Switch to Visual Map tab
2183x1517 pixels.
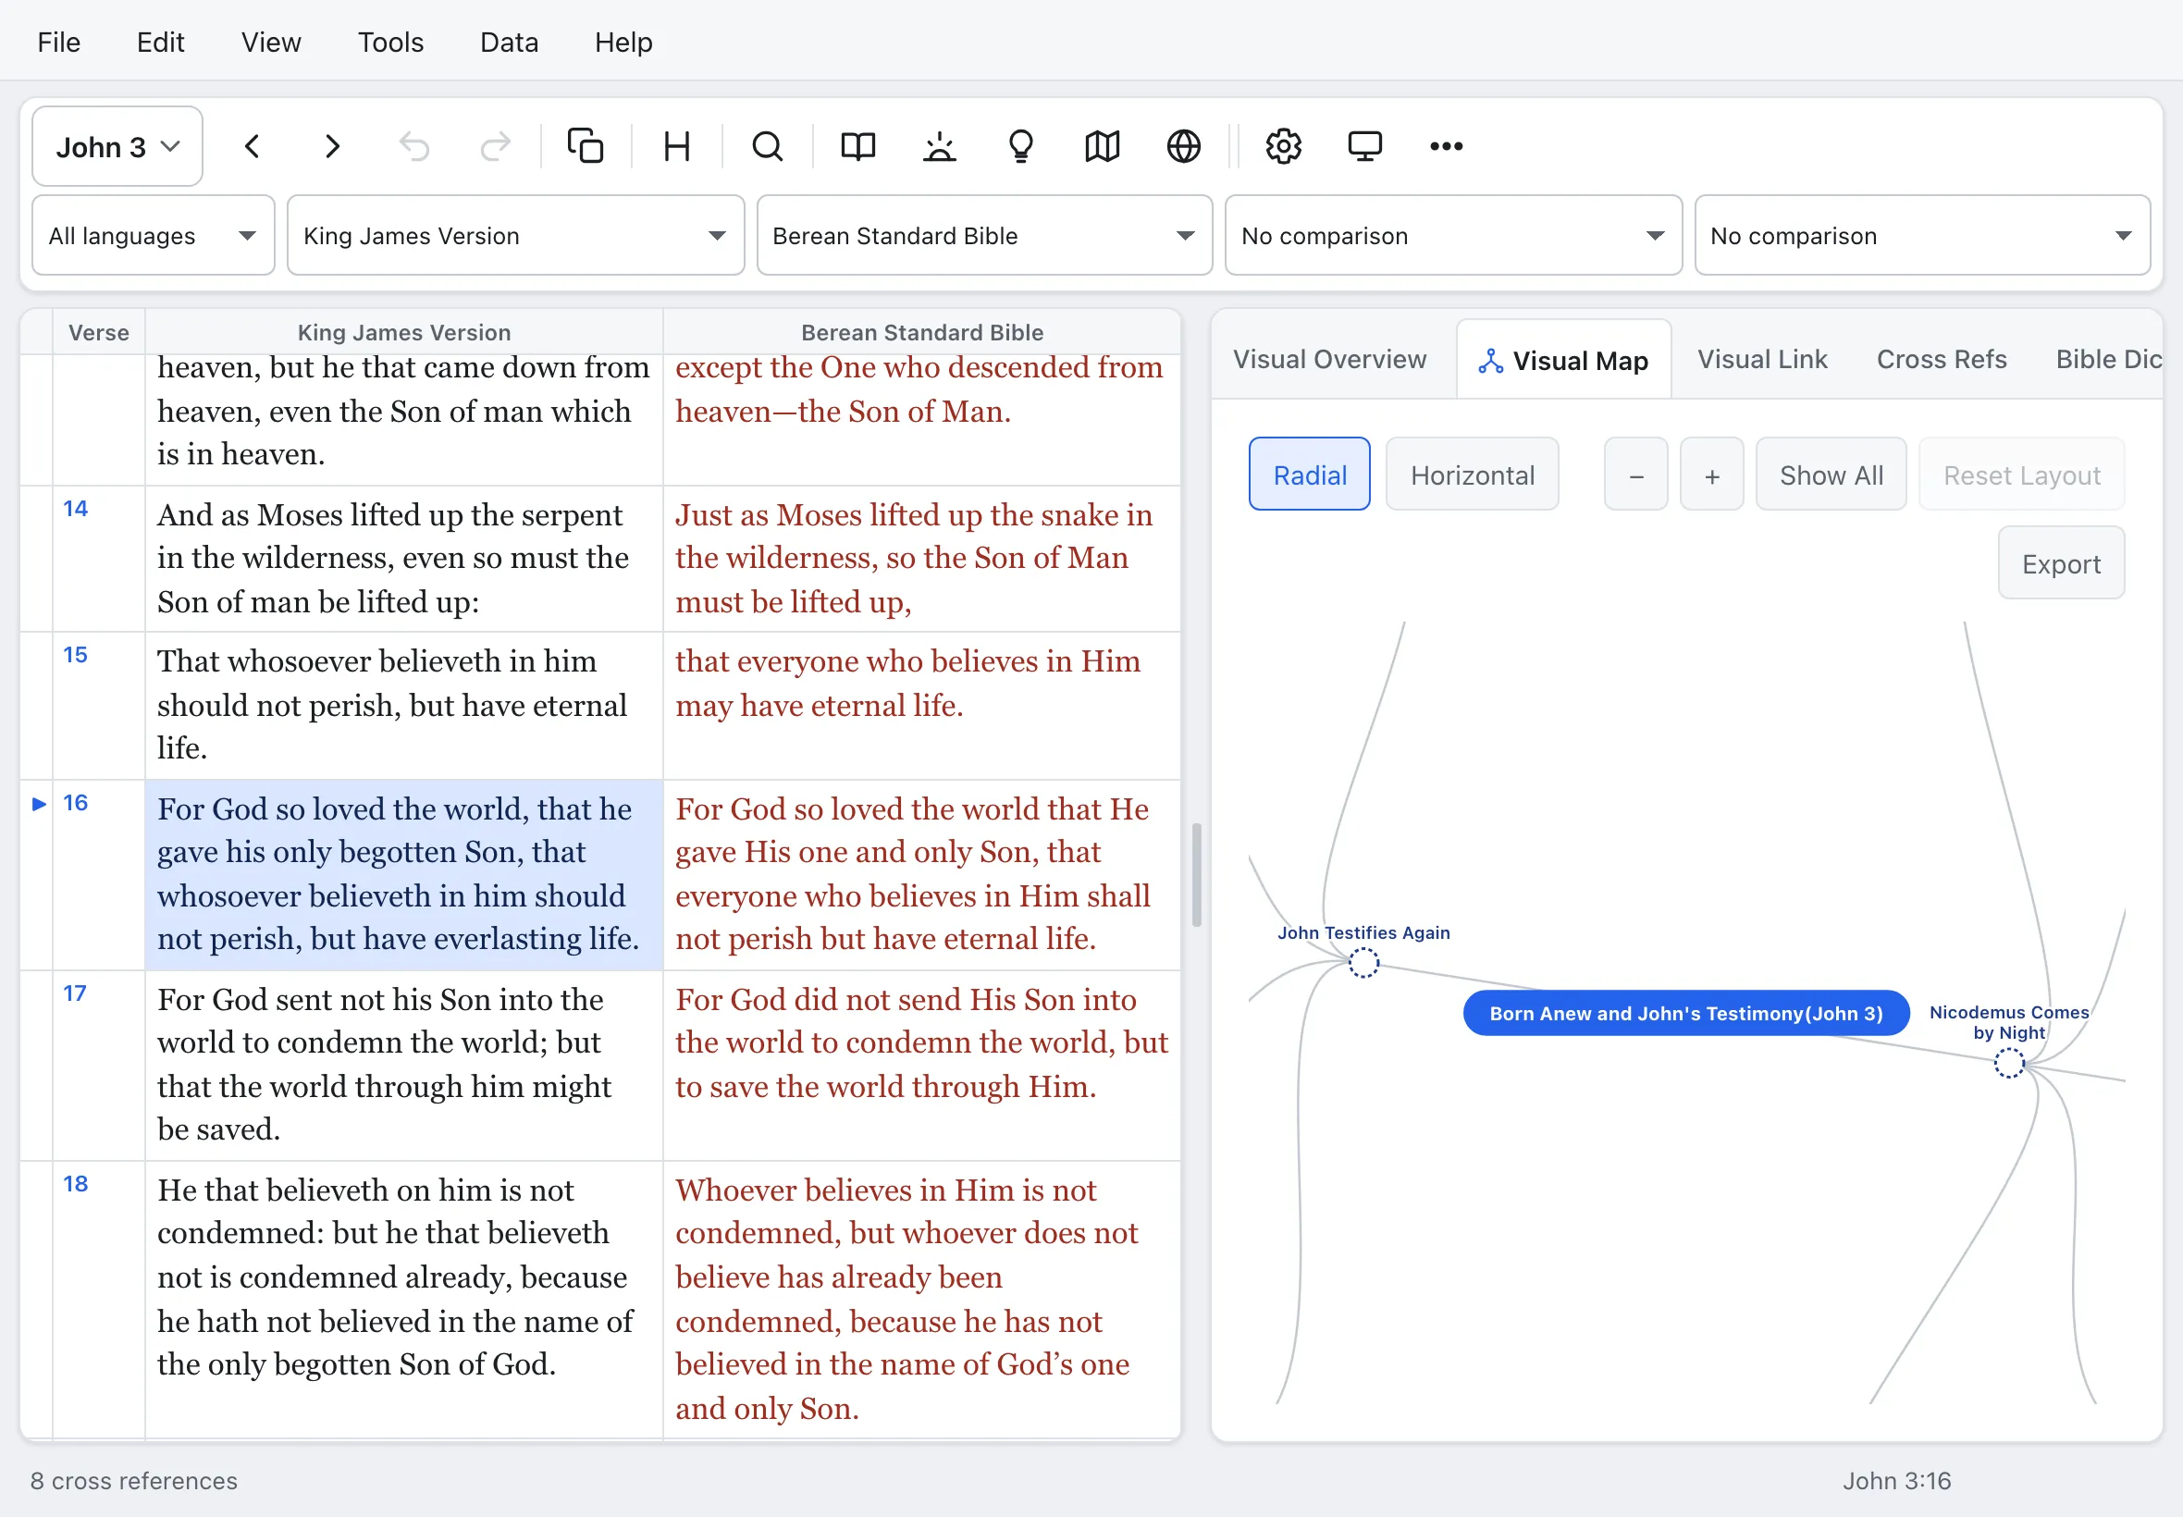(x=1563, y=360)
